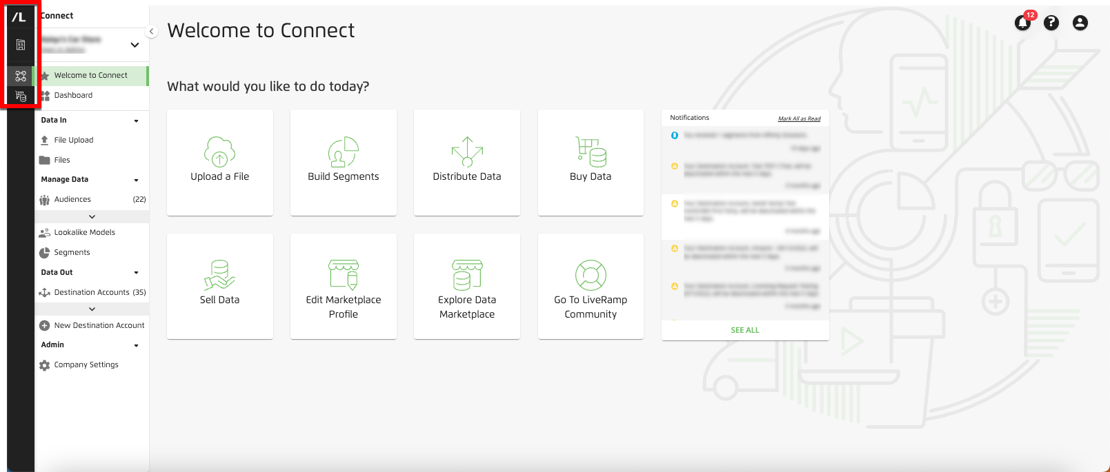Collapse the Manage Data section
Image resolution: width=1110 pixels, height=472 pixels.
136,180
